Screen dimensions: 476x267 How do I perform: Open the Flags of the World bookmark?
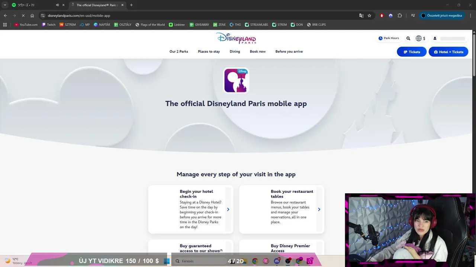click(150, 24)
